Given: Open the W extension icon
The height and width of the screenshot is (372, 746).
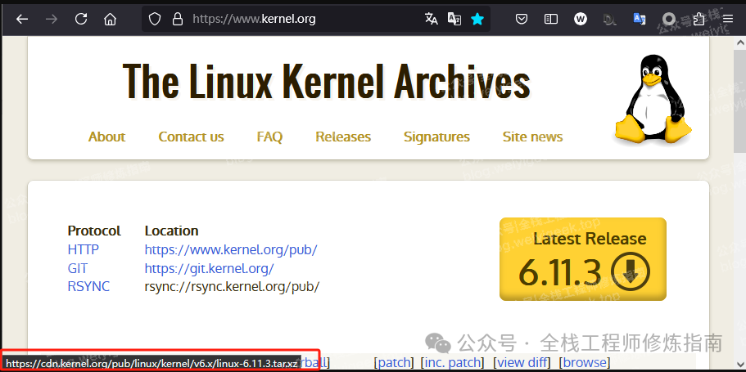Looking at the screenshot, I should point(580,19).
